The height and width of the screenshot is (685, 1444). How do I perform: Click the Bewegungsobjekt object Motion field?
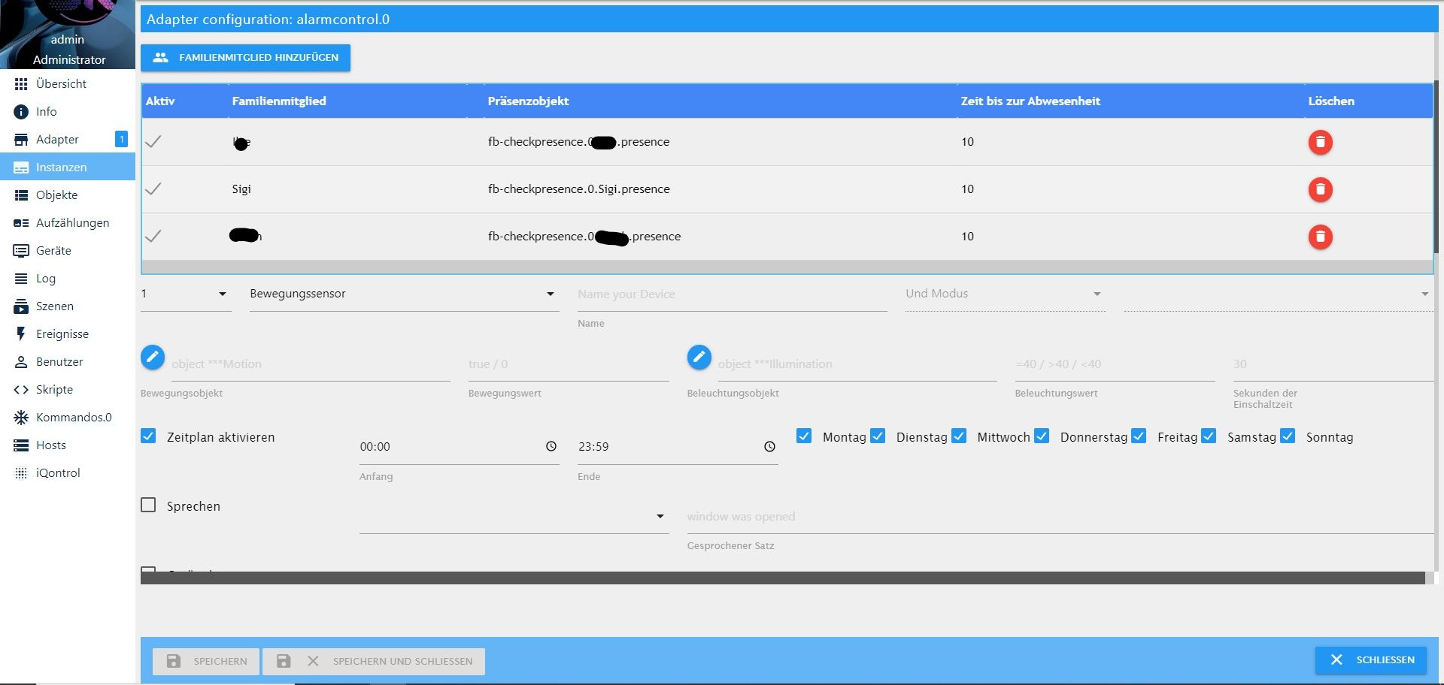[310, 364]
